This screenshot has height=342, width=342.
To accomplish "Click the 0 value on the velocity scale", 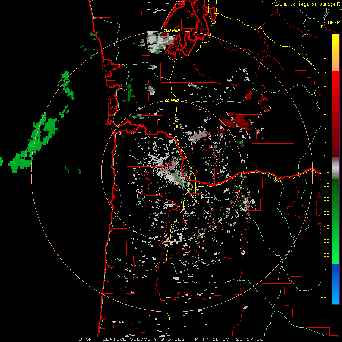I will tap(328, 171).
